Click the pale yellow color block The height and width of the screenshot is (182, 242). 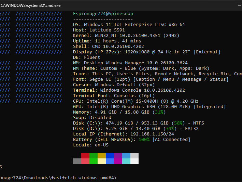pyautogui.click(x=102, y=161)
